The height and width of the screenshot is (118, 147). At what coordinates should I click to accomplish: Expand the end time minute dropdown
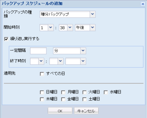click(60, 61)
